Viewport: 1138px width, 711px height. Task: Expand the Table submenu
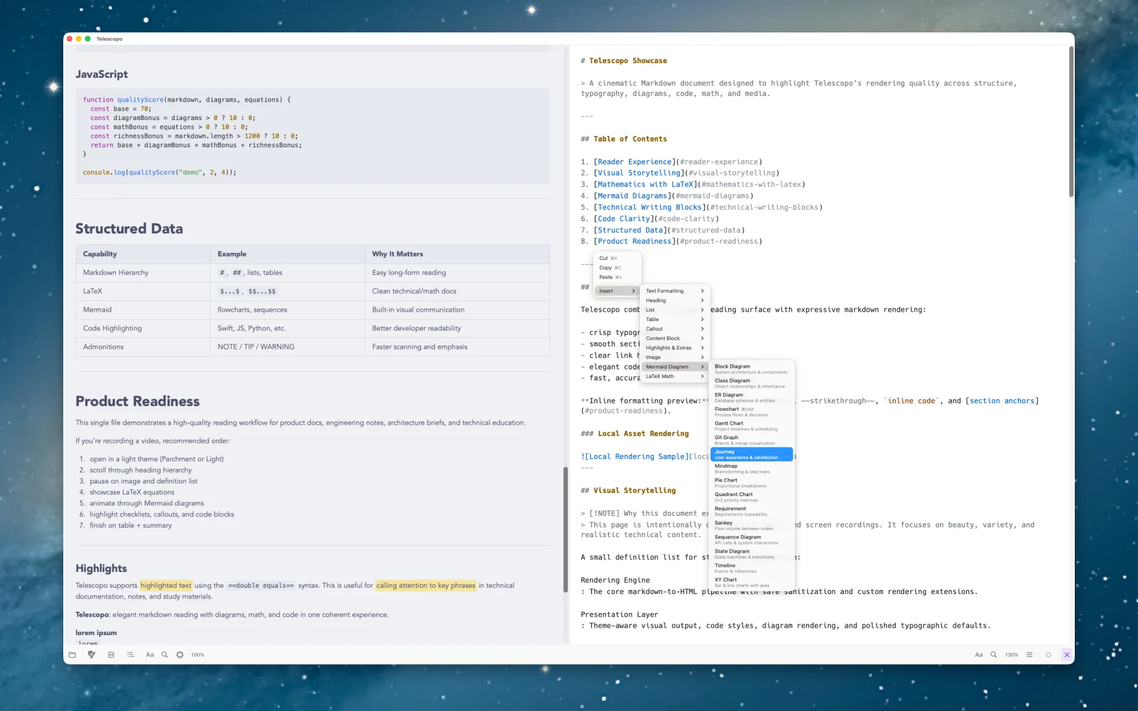click(x=675, y=319)
